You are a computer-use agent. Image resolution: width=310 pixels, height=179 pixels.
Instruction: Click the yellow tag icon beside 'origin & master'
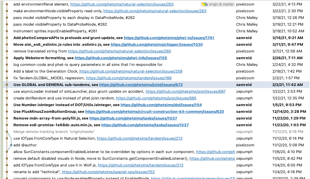click(203, 4)
